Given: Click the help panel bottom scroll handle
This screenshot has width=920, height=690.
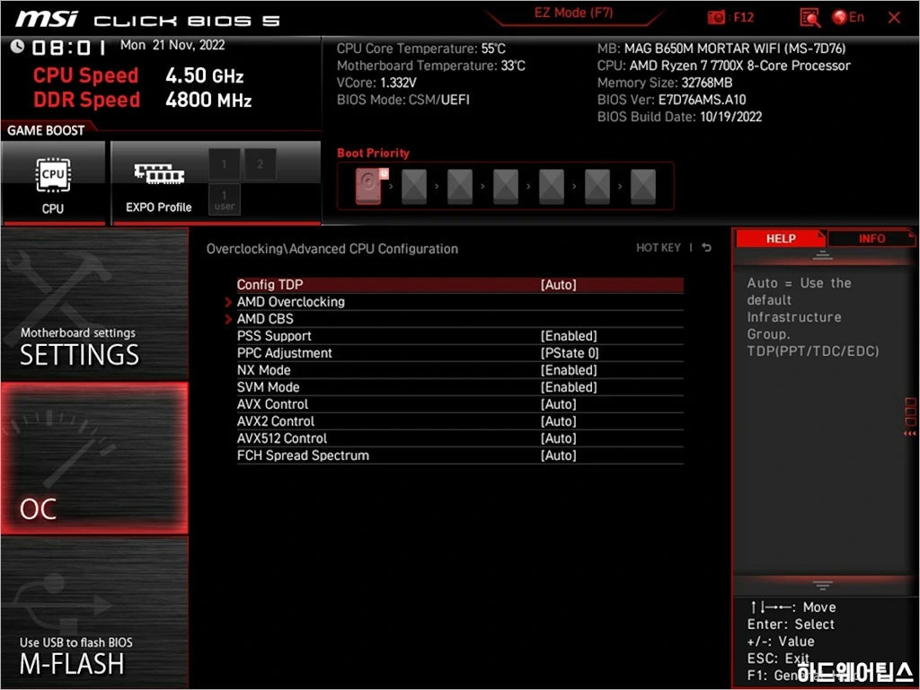Looking at the screenshot, I should (x=823, y=585).
